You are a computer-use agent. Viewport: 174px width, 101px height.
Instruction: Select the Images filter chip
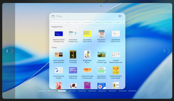[68, 22]
